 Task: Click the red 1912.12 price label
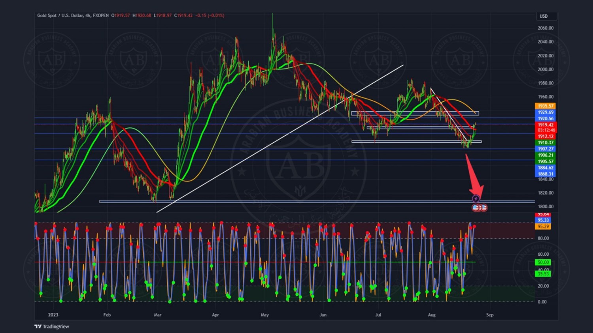(545, 136)
